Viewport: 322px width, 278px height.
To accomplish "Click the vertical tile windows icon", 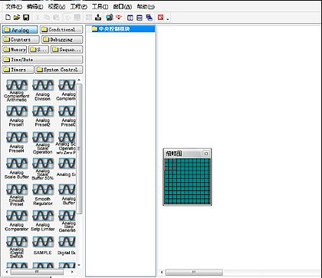I will click(130, 18).
